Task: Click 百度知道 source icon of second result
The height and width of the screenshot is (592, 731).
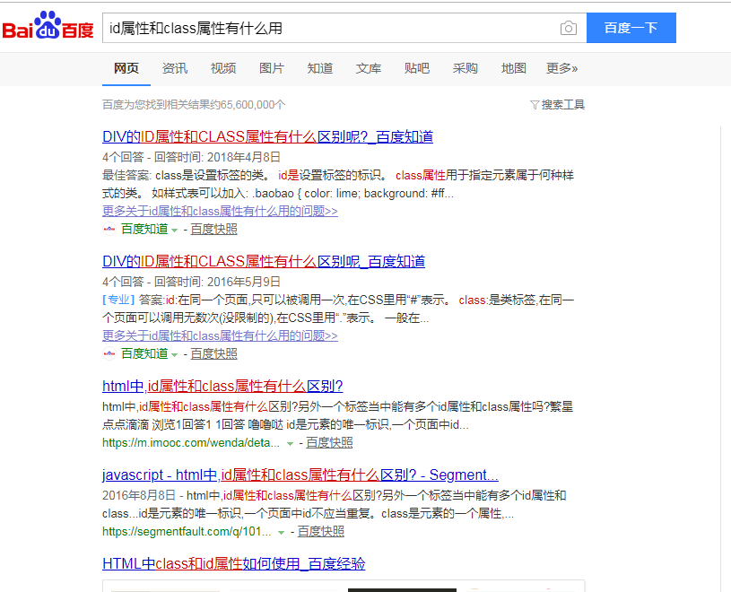Action: (109, 353)
